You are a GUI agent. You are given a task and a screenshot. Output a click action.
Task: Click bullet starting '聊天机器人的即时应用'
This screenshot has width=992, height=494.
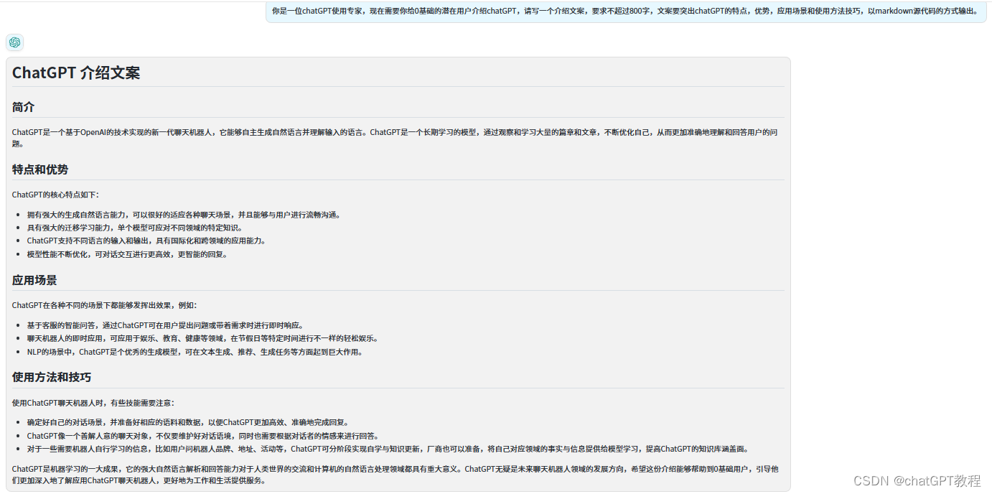pos(202,338)
